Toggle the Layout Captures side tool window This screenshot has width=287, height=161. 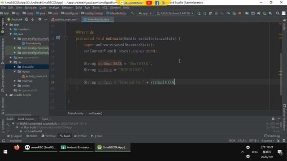coord(2,80)
